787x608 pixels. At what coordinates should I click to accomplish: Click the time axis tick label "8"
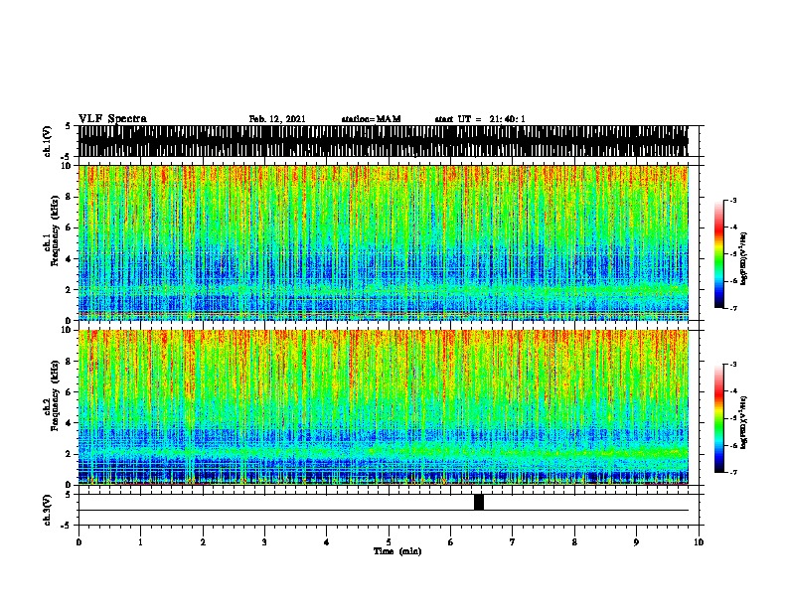[574, 541]
